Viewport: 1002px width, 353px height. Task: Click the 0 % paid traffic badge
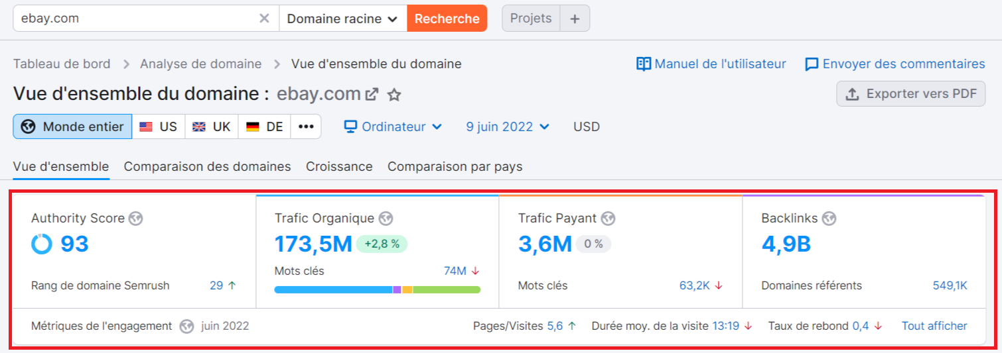click(x=593, y=244)
